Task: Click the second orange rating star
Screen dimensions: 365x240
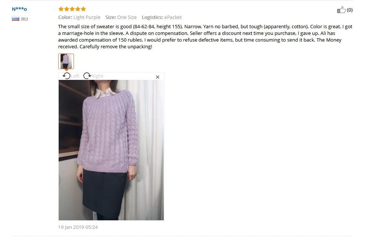Action: (66, 9)
